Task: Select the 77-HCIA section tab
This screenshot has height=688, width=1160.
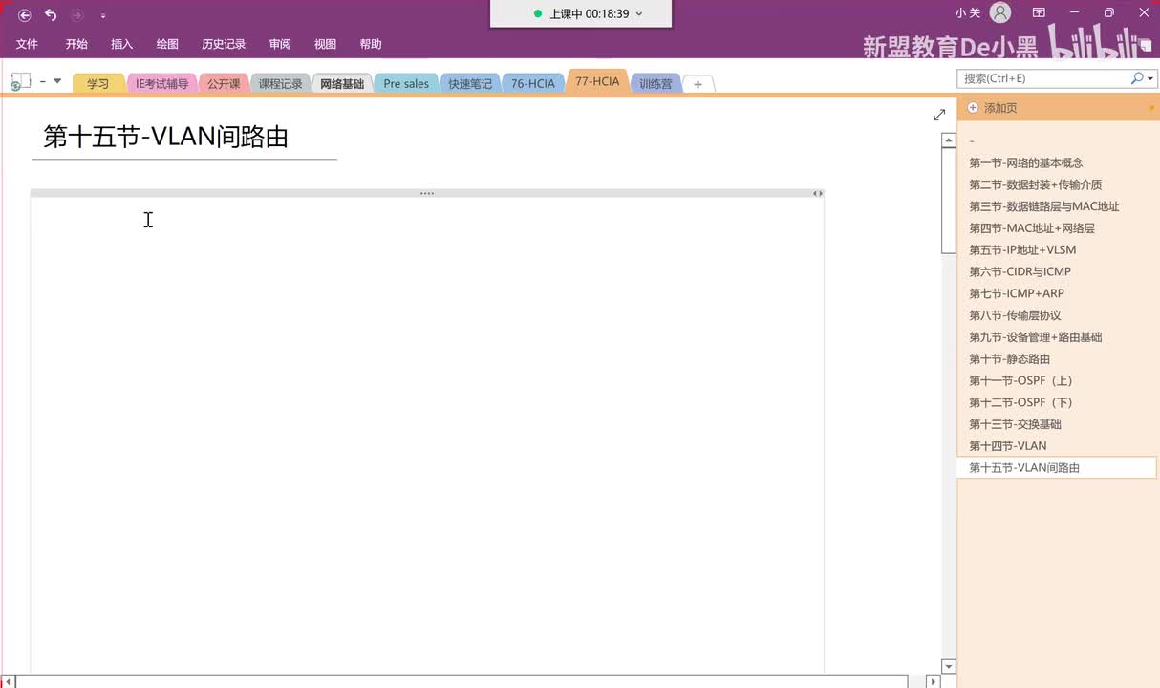Action: tap(597, 81)
